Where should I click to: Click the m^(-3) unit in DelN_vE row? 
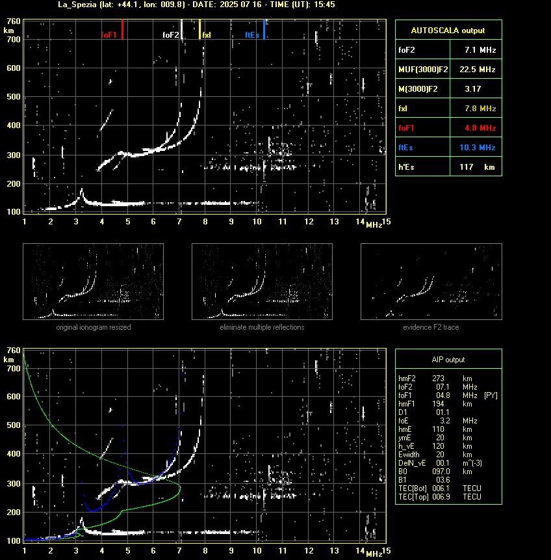[x=472, y=463]
